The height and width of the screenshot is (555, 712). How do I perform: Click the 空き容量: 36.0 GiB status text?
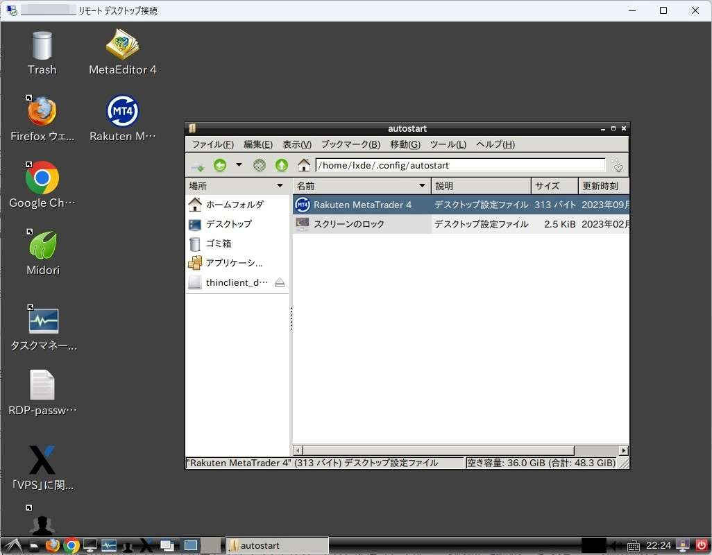[x=541, y=463]
